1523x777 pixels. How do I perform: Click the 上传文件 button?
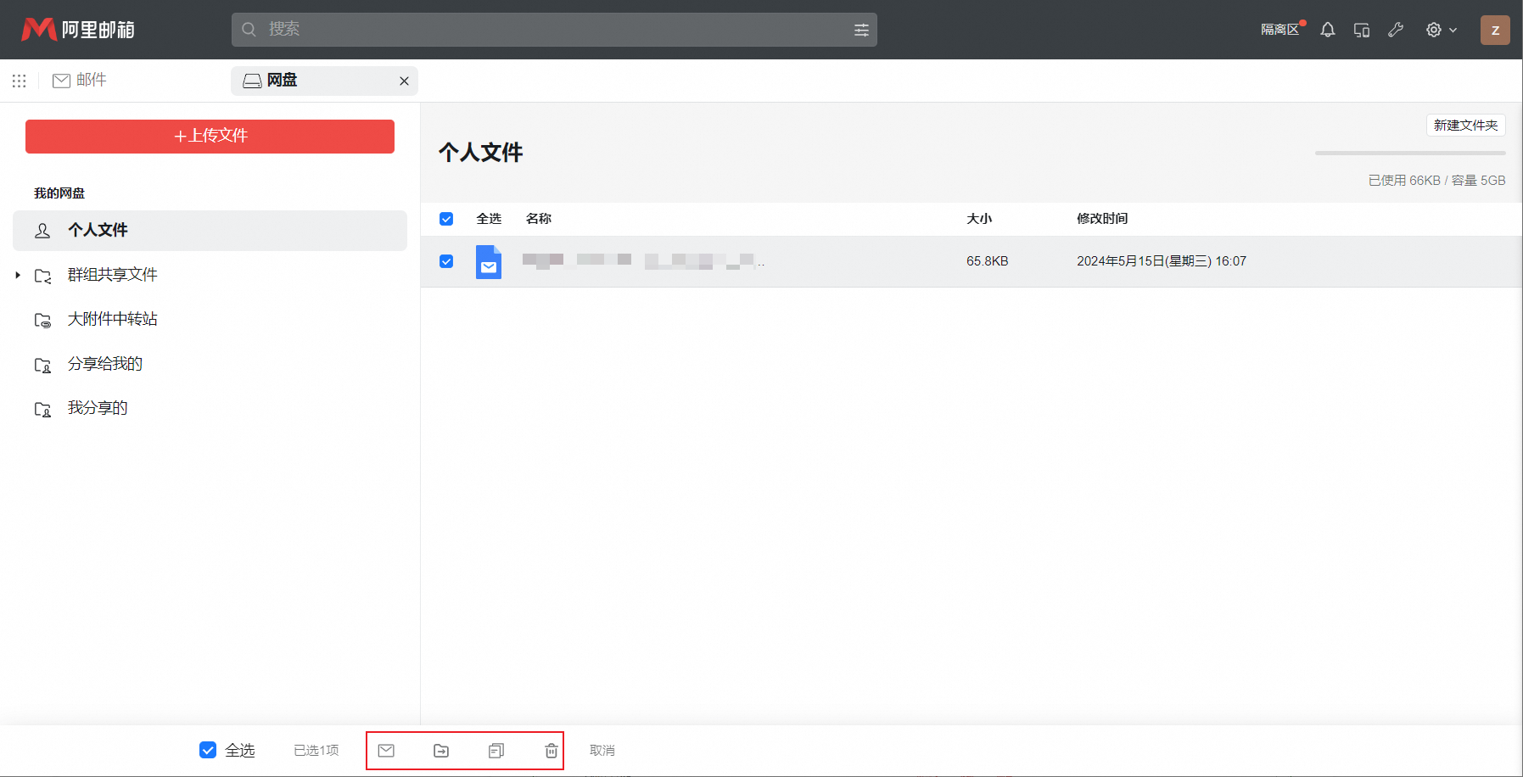coord(210,136)
